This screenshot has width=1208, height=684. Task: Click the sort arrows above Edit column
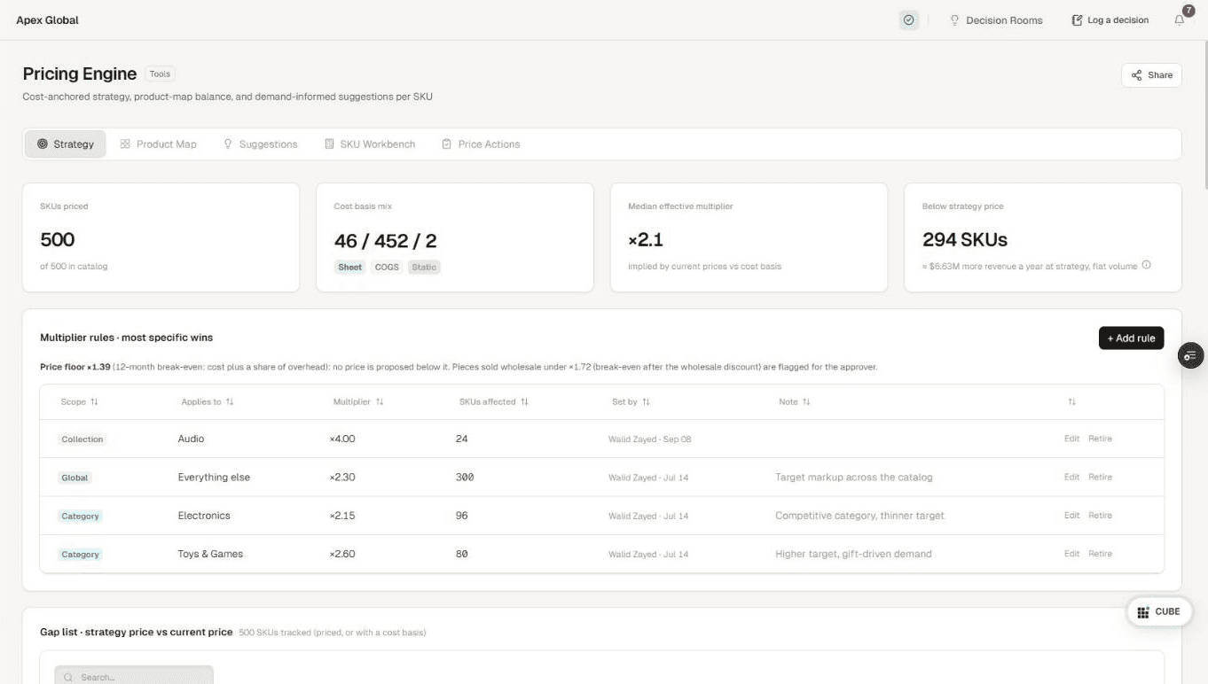[x=1071, y=402]
